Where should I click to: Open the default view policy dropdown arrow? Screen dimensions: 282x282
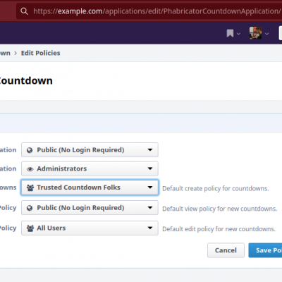click(150, 207)
